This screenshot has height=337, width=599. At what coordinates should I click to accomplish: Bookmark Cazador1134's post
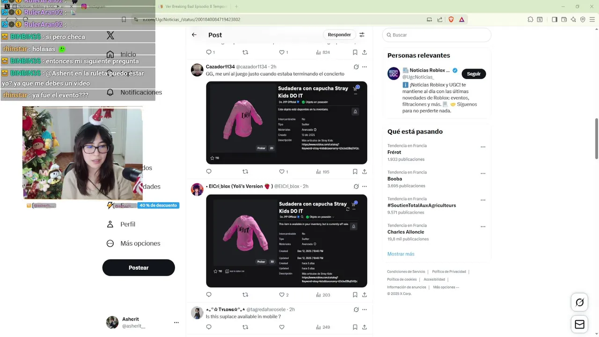tap(355, 172)
